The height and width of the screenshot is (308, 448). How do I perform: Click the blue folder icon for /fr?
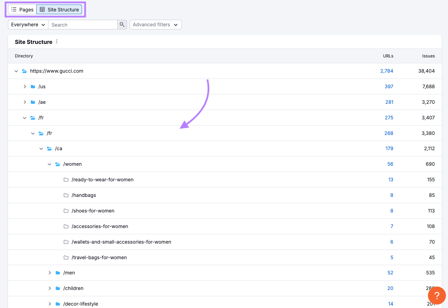33,117
